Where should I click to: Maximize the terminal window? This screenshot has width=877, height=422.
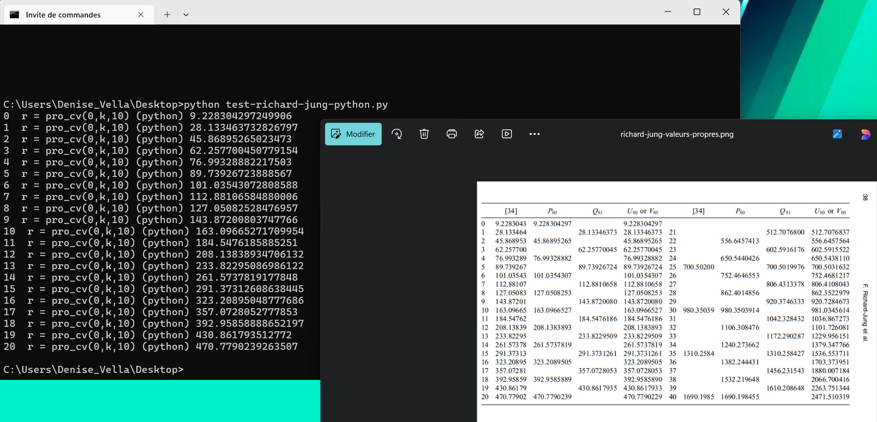pyautogui.click(x=697, y=12)
